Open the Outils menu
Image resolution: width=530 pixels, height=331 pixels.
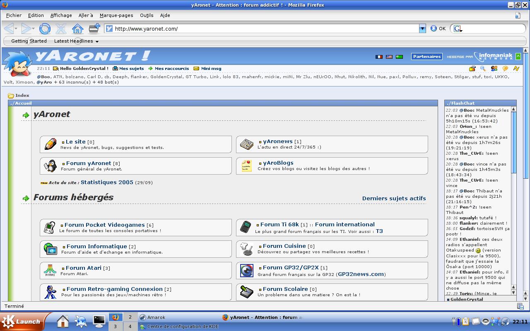[147, 15]
